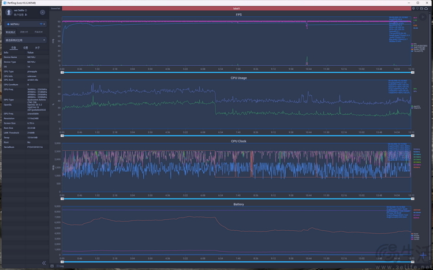Click the GPU Type row
Viewport: 433px width, 270px height.
25,101
